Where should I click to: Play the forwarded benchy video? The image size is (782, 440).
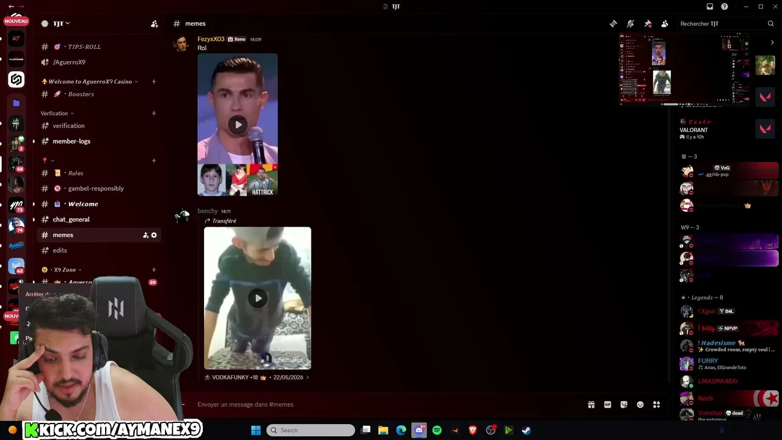tap(258, 298)
